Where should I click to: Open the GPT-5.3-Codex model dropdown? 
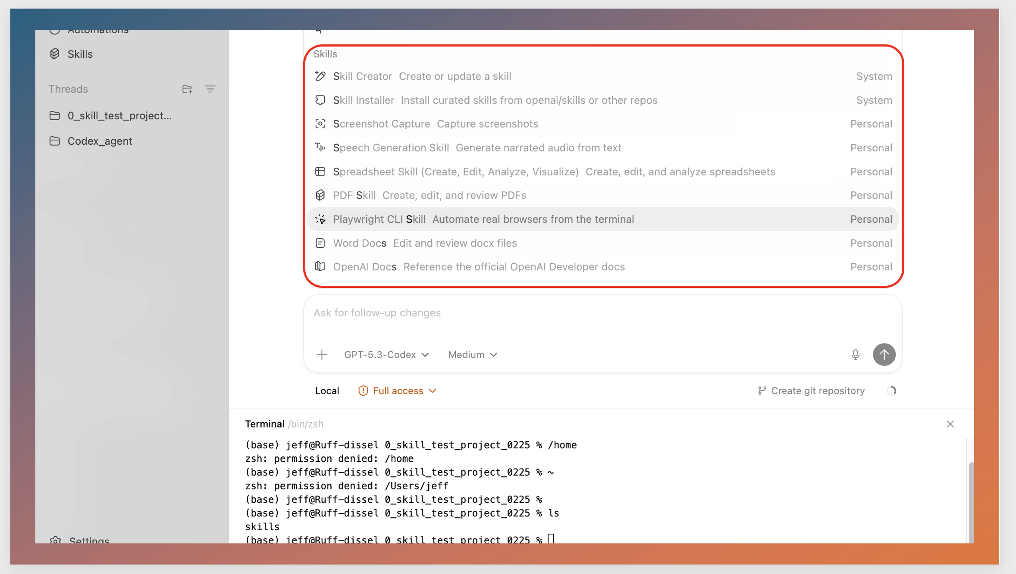[386, 355]
